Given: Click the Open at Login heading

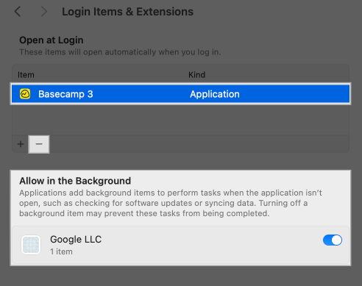Looking at the screenshot, I should pos(52,40).
